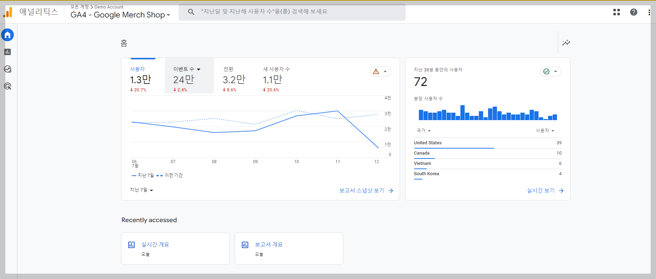Click the 지난 30분 동안의 사용자 label
Viewport: 656px width, 279px height.
[x=438, y=70]
